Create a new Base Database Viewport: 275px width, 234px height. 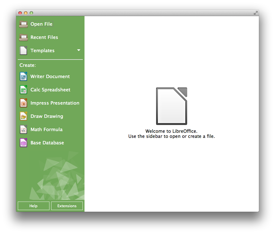click(x=47, y=143)
